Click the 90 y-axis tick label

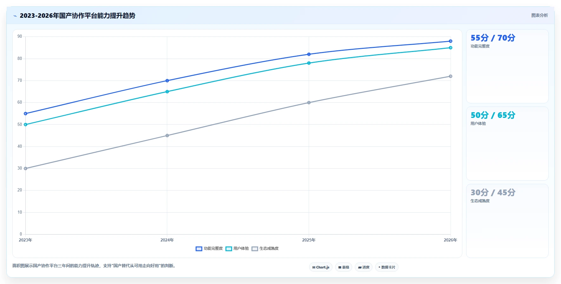pyautogui.click(x=20, y=36)
